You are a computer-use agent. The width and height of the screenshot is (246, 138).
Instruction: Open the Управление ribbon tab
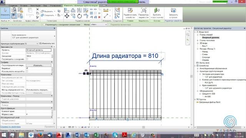pos(55,5)
